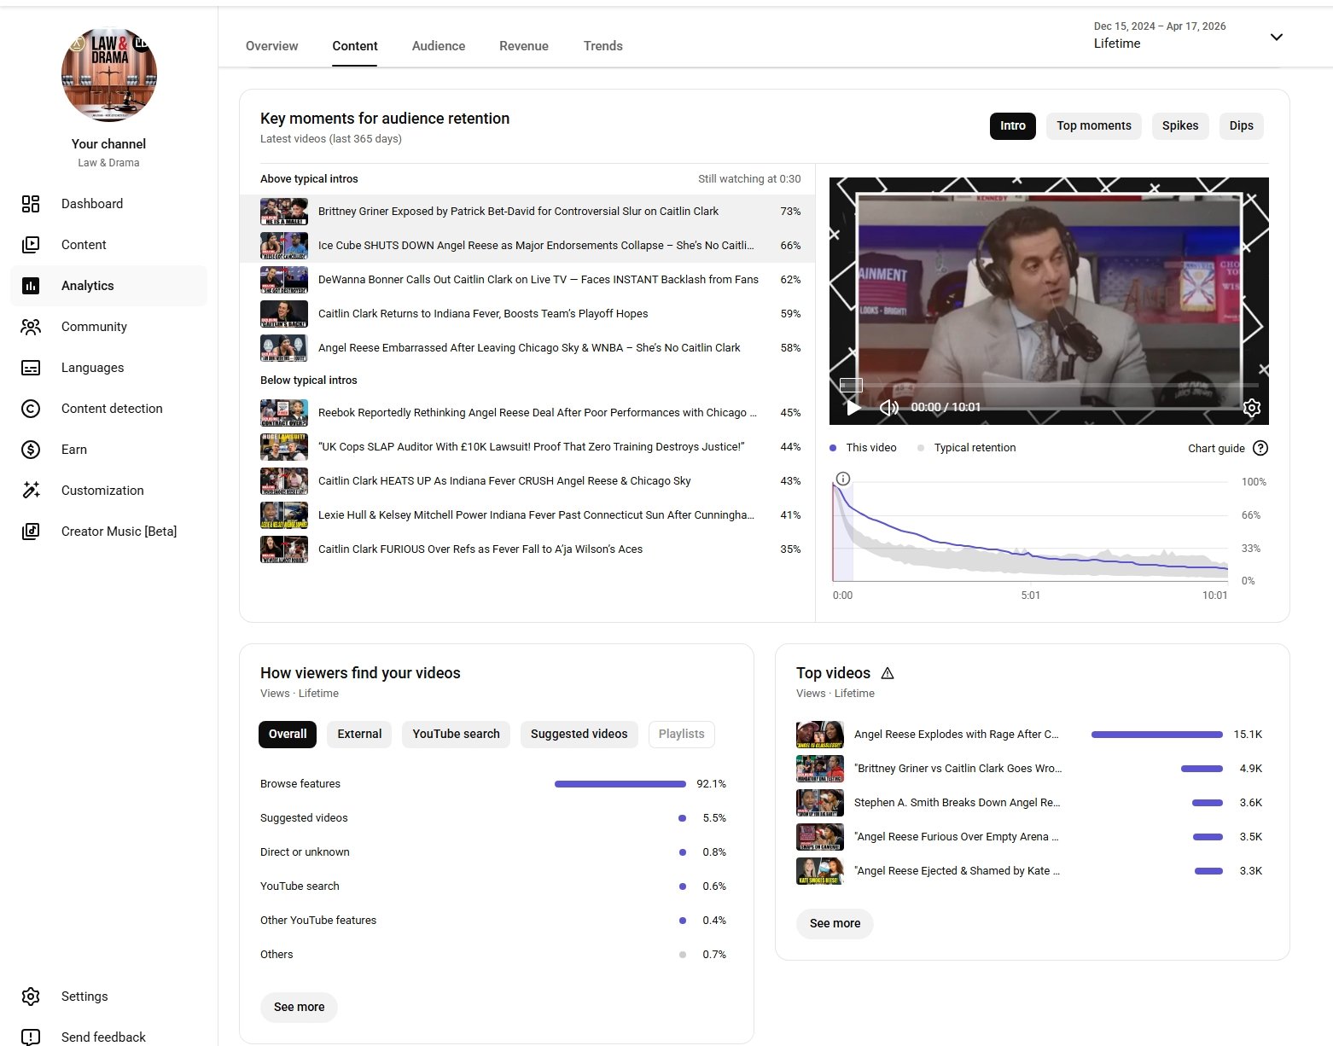This screenshot has width=1333, height=1046.
Task: Filter traffic sources by YouTube search
Action: coord(456,735)
